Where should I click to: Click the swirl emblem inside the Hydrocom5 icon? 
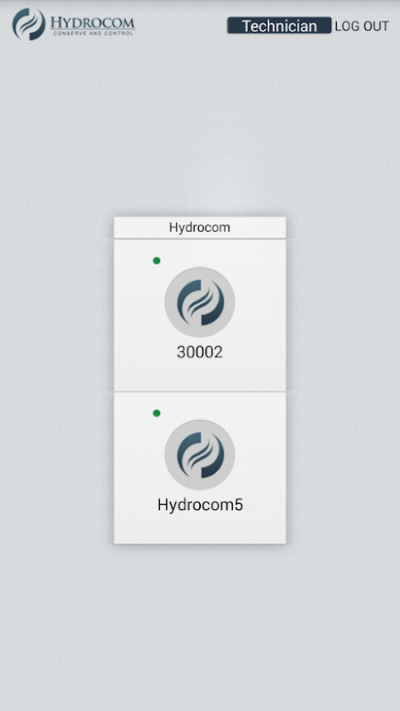200,454
